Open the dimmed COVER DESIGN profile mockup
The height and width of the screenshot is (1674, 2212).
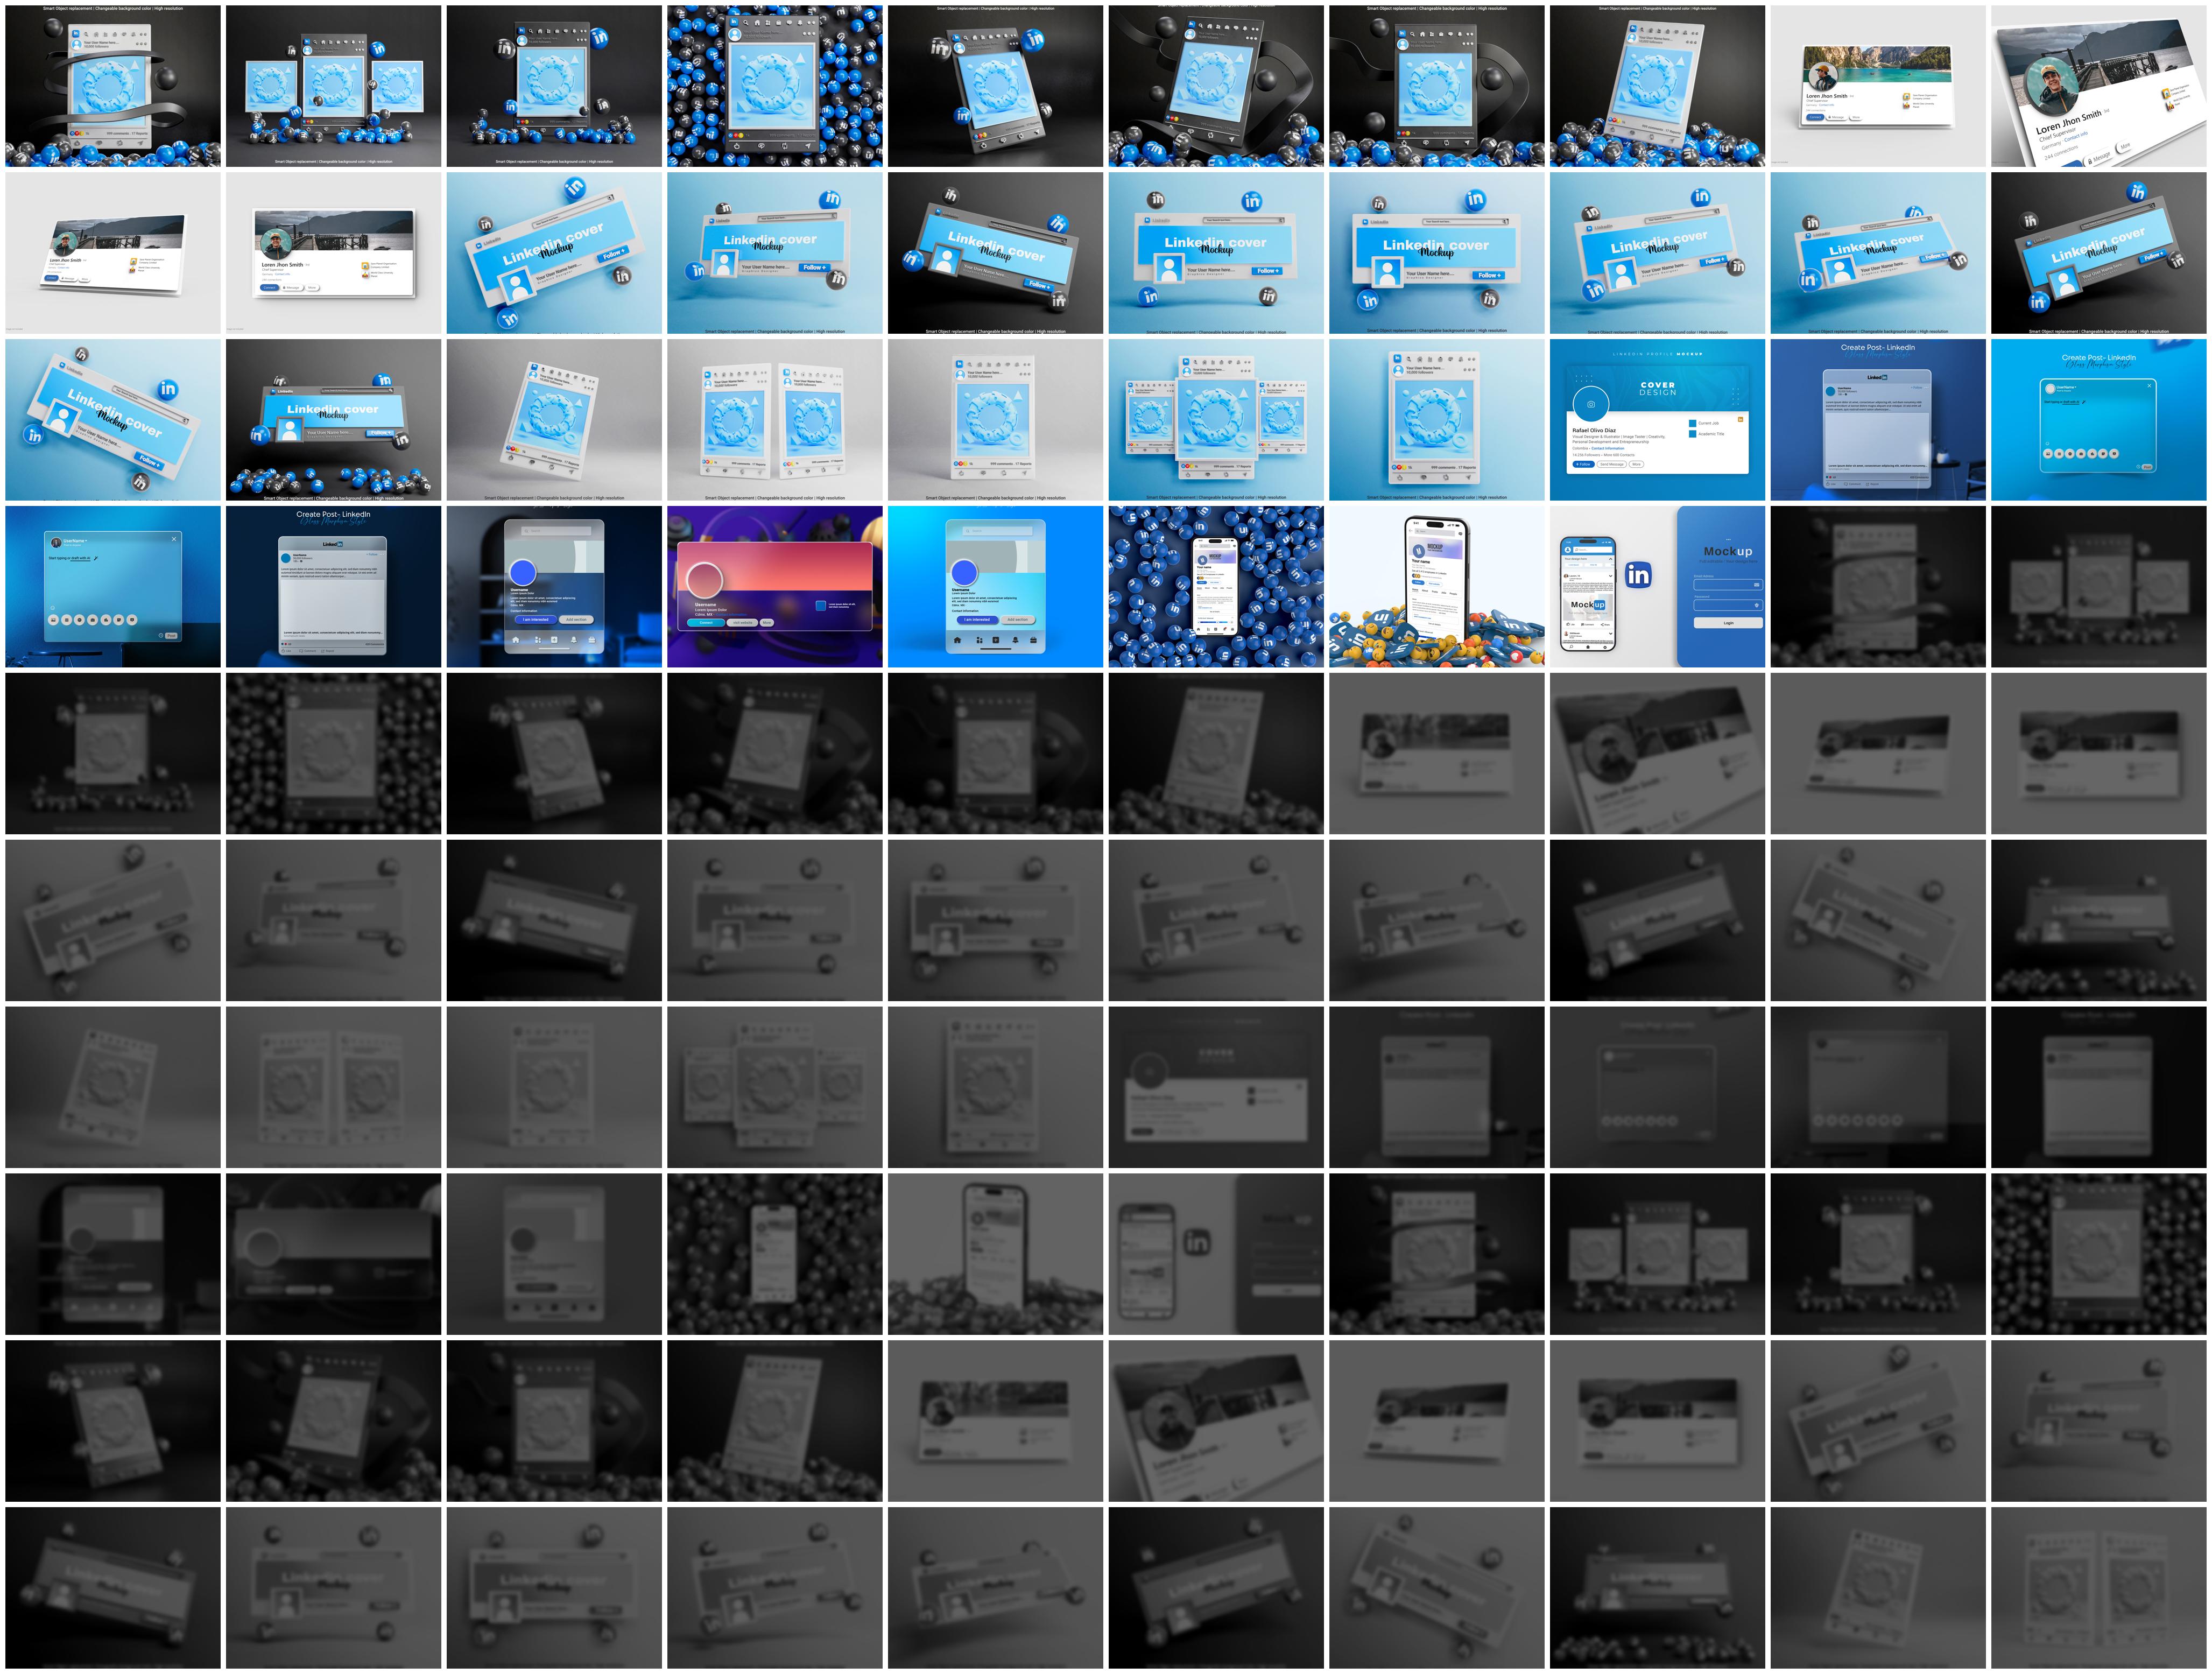tap(1216, 1087)
